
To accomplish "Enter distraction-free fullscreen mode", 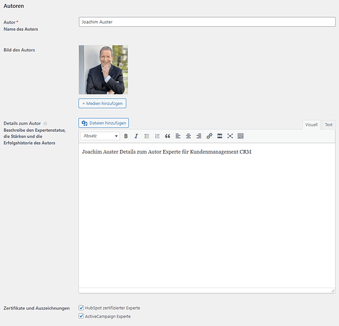I will pyautogui.click(x=230, y=136).
